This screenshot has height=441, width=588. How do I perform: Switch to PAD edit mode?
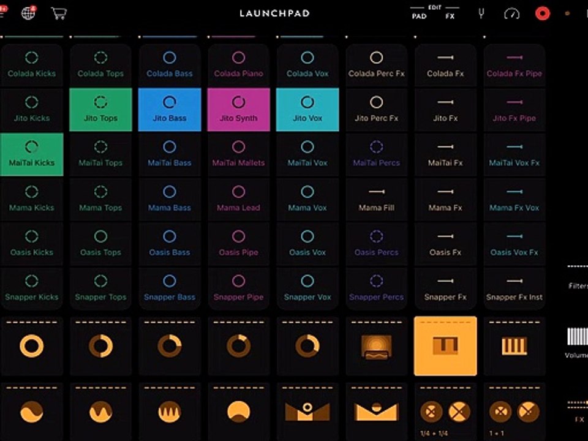point(419,16)
